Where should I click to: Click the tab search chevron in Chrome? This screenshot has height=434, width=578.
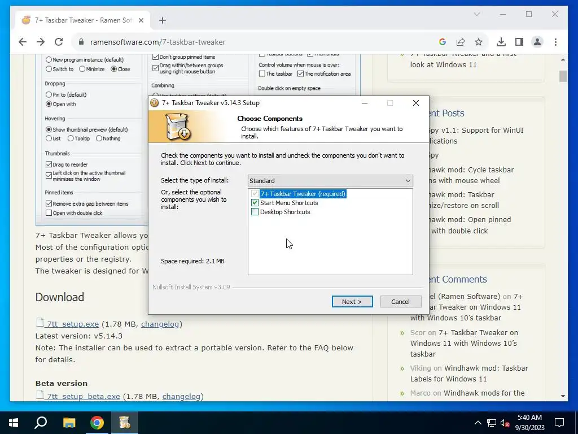pos(476,14)
